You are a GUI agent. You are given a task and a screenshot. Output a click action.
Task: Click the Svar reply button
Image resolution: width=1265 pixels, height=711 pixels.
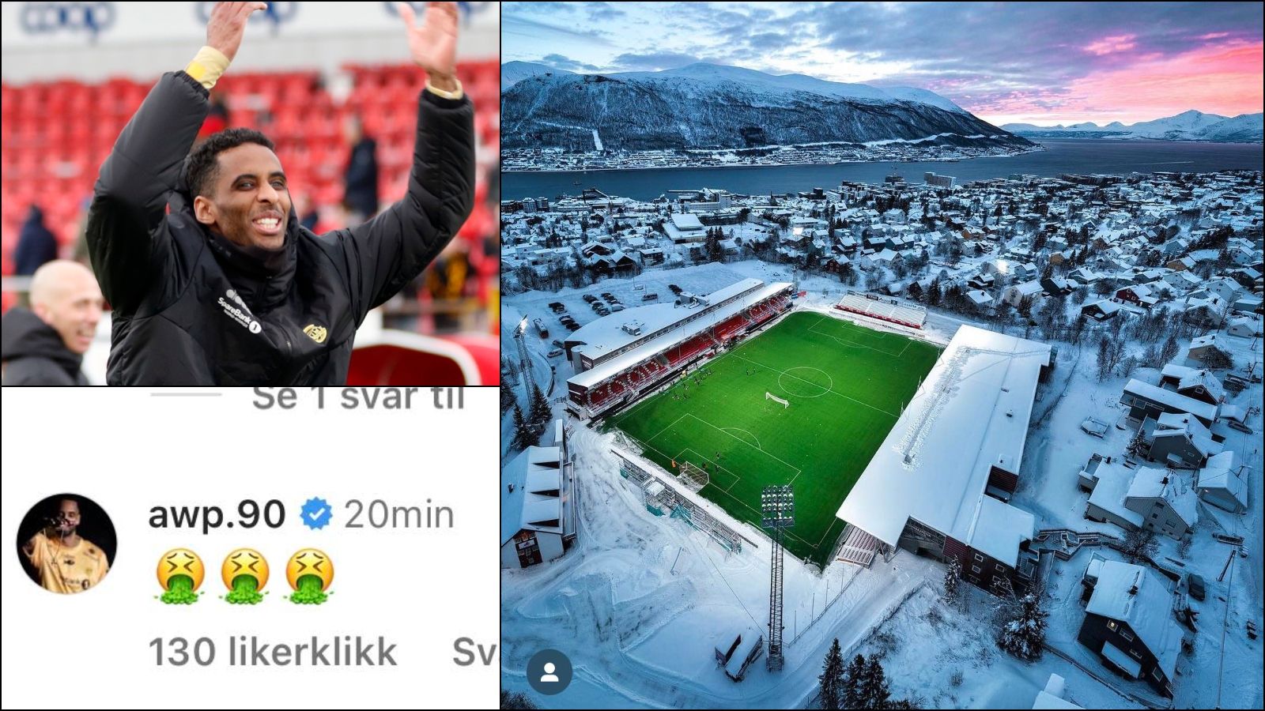coord(475,652)
